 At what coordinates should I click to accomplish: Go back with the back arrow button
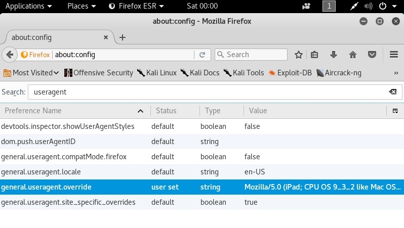10,55
